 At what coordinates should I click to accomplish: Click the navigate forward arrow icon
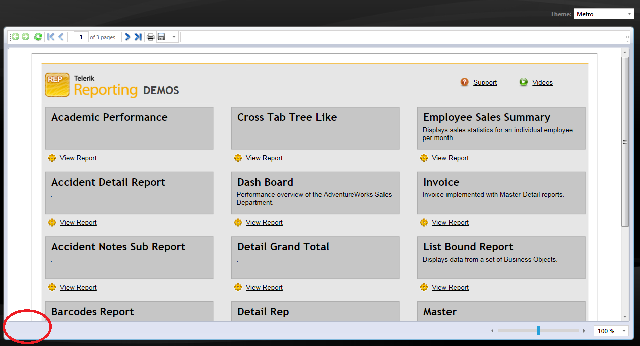tap(25, 37)
